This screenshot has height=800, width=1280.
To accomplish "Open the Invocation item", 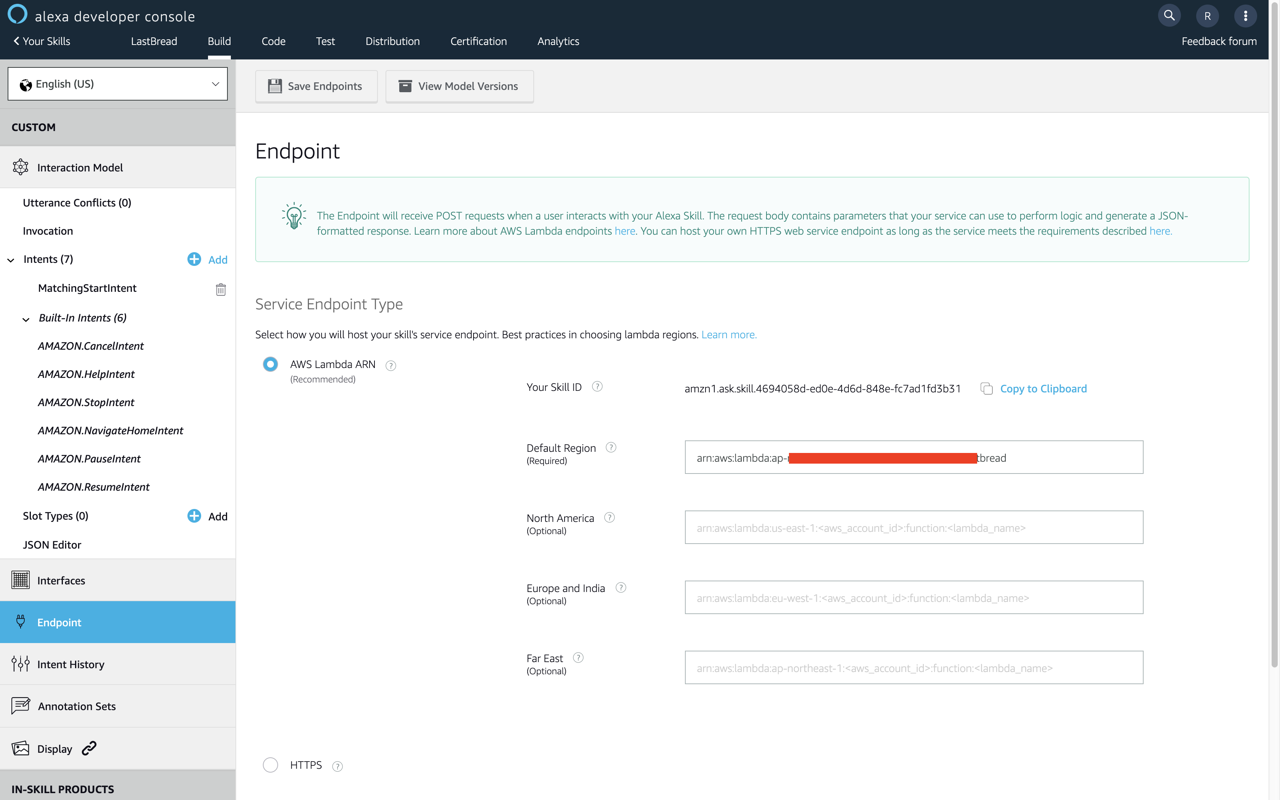I will tap(48, 231).
